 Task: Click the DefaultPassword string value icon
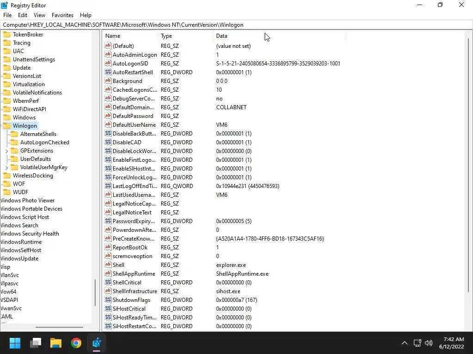(x=108, y=116)
